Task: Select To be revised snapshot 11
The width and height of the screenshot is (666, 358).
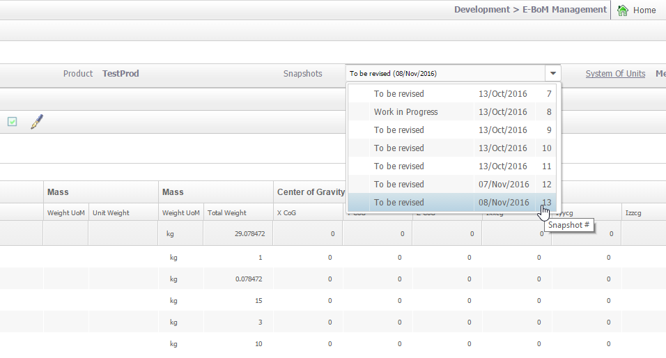Action: point(453,166)
